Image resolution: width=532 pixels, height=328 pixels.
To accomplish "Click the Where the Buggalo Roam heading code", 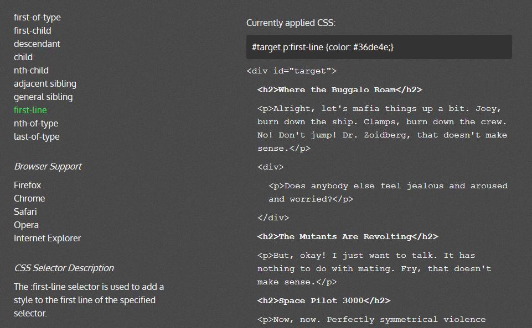I will coord(339,89).
